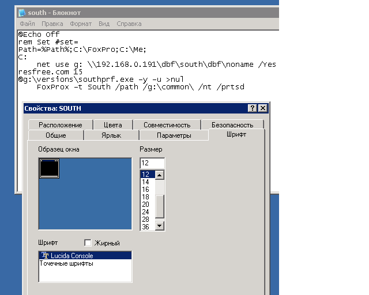Click the Размер size input field
369x295 pixels.
[152, 163]
